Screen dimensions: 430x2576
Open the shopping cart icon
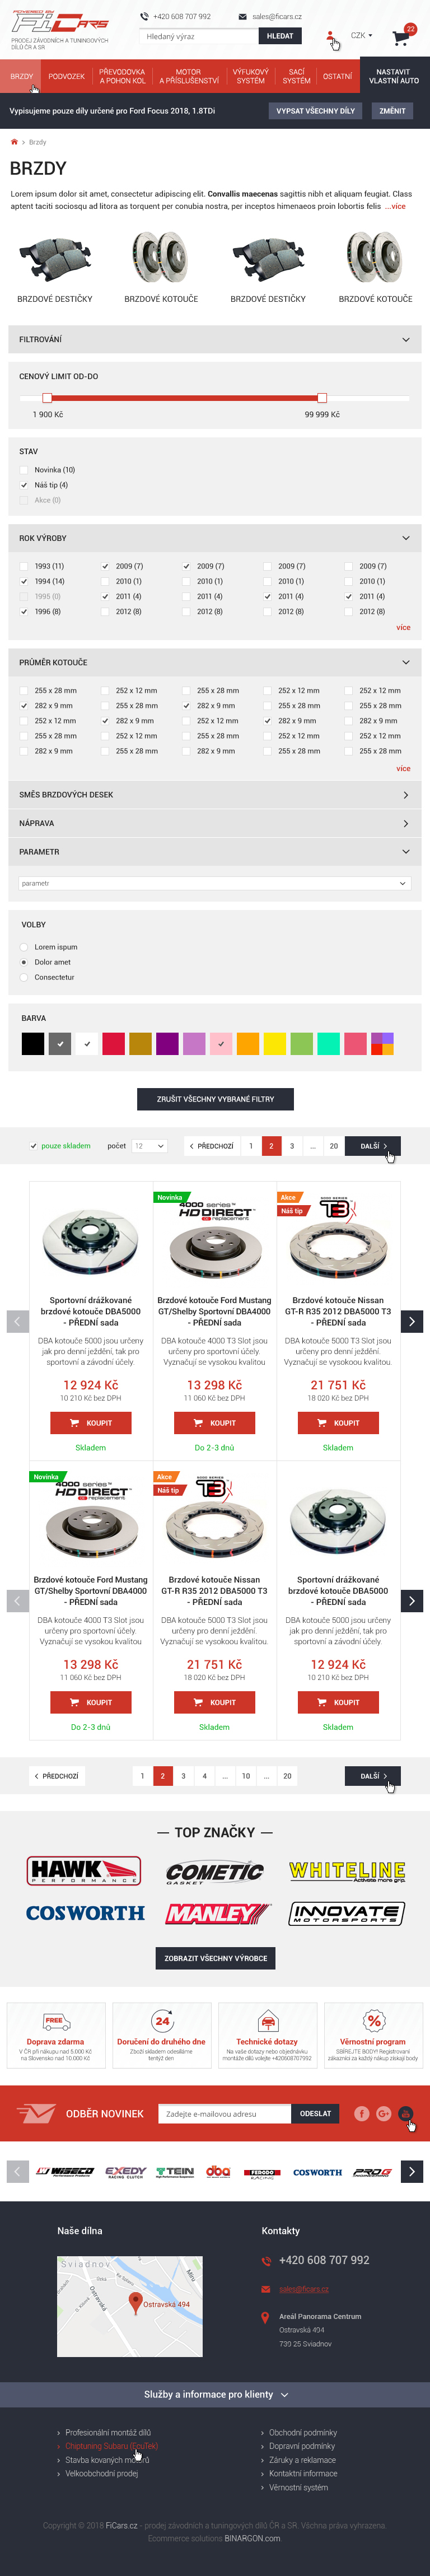(x=401, y=38)
